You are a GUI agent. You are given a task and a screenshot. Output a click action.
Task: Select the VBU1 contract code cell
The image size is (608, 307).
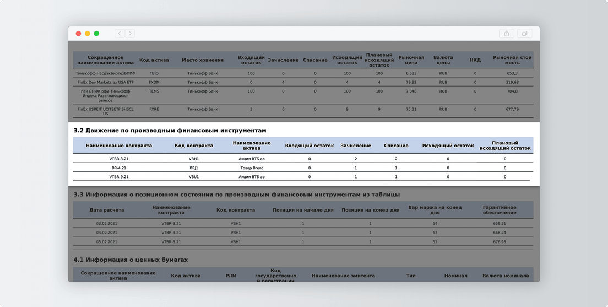(x=194, y=177)
